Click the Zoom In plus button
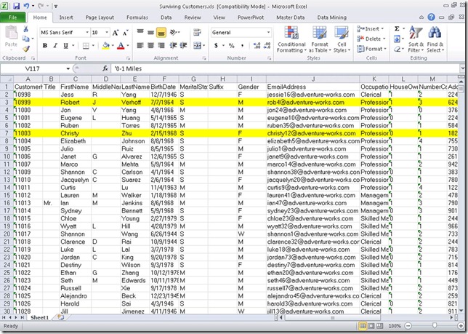This screenshot has width=468, height=334. (461, 326)
